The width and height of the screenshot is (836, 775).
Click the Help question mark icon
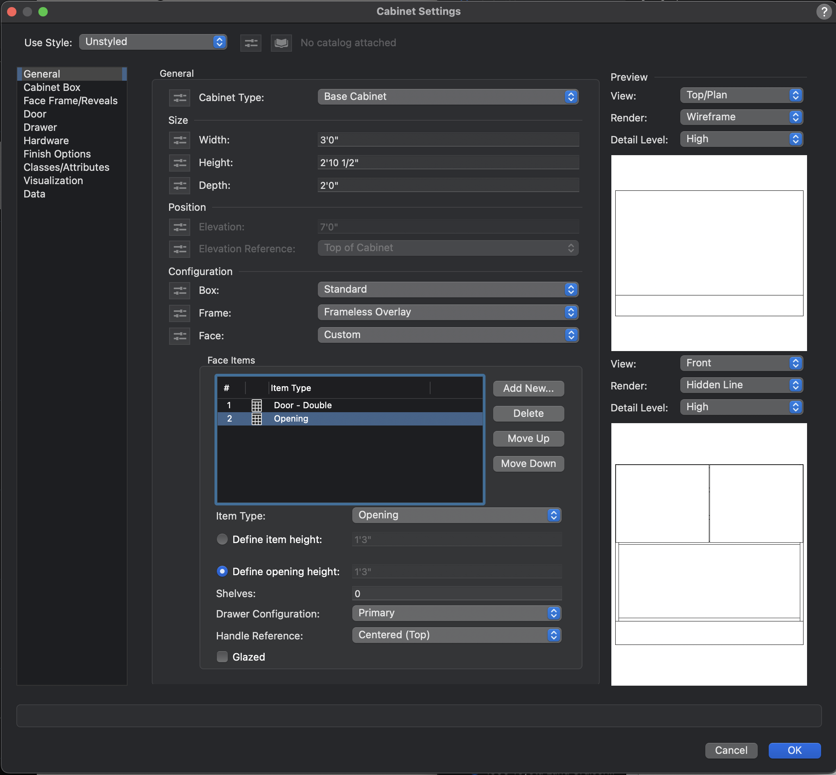click(x=824, y=12)
